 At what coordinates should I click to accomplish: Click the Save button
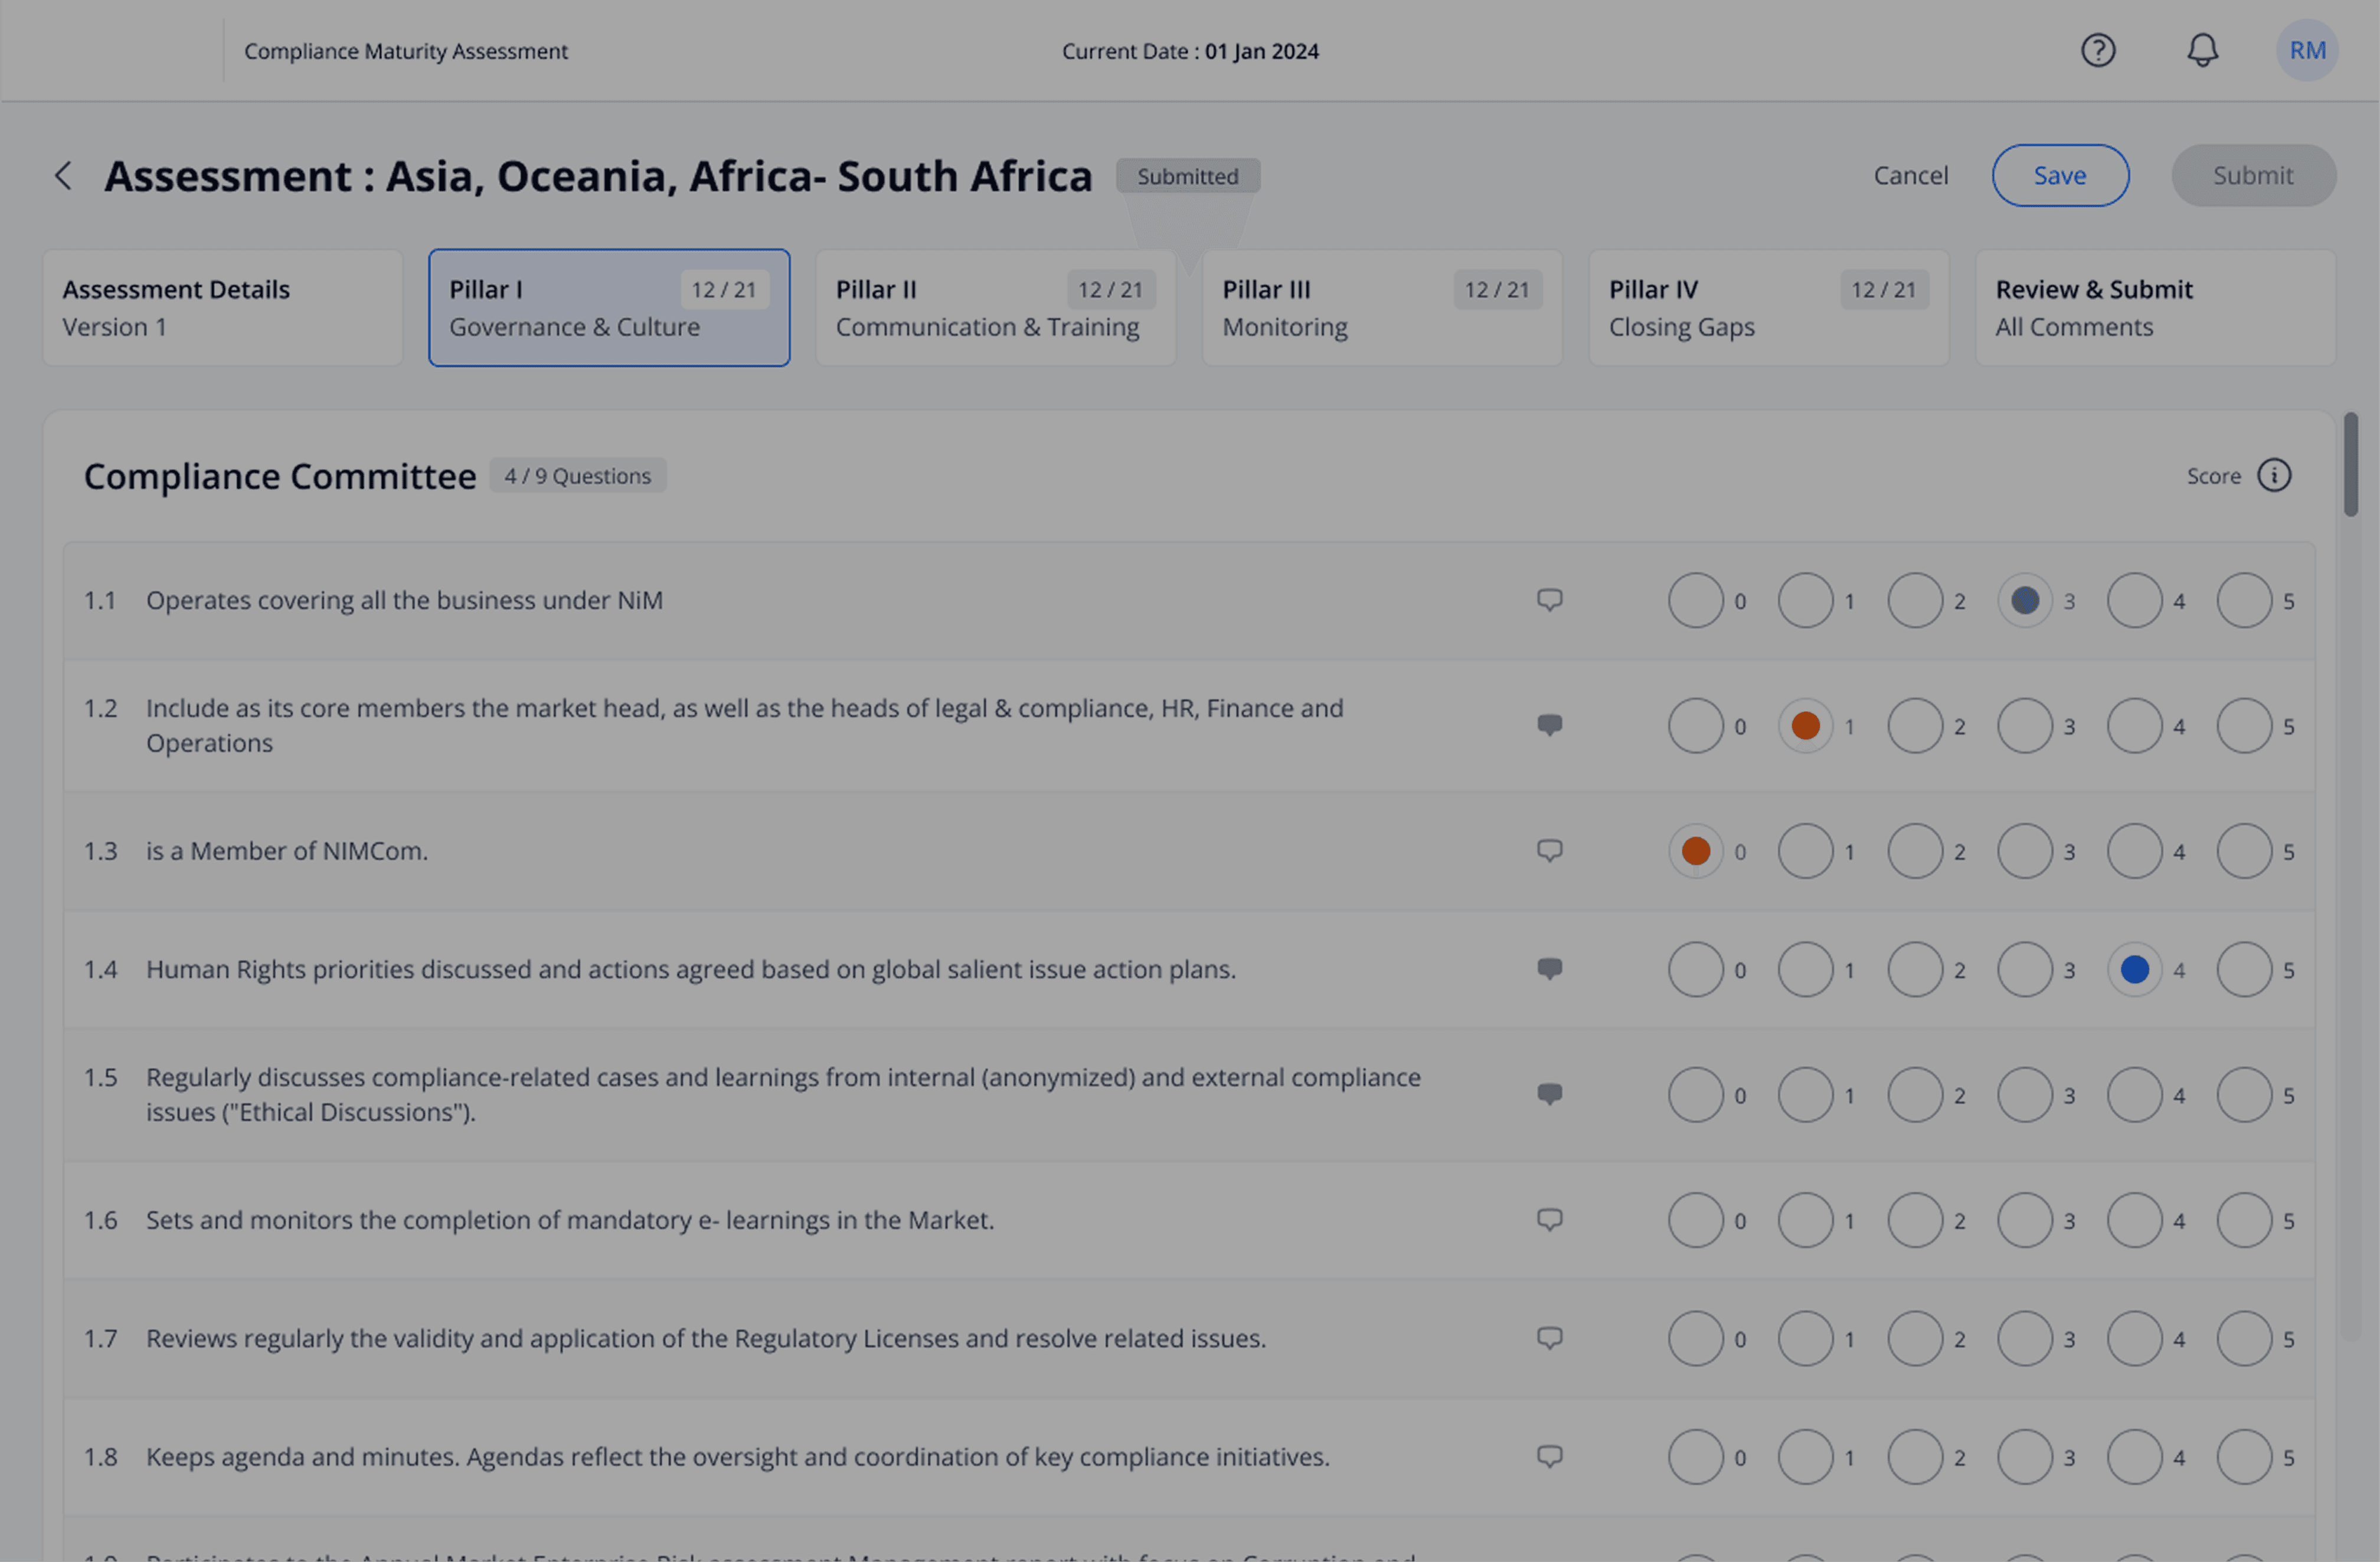pyautogui.click(x=2060, y=176)
